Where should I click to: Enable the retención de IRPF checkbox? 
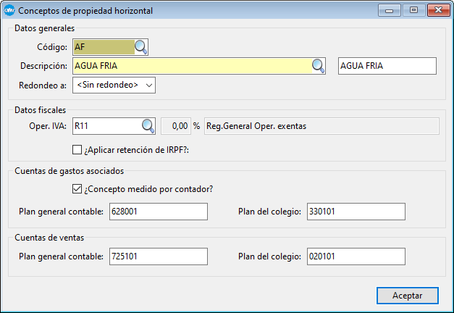(77, 150)
